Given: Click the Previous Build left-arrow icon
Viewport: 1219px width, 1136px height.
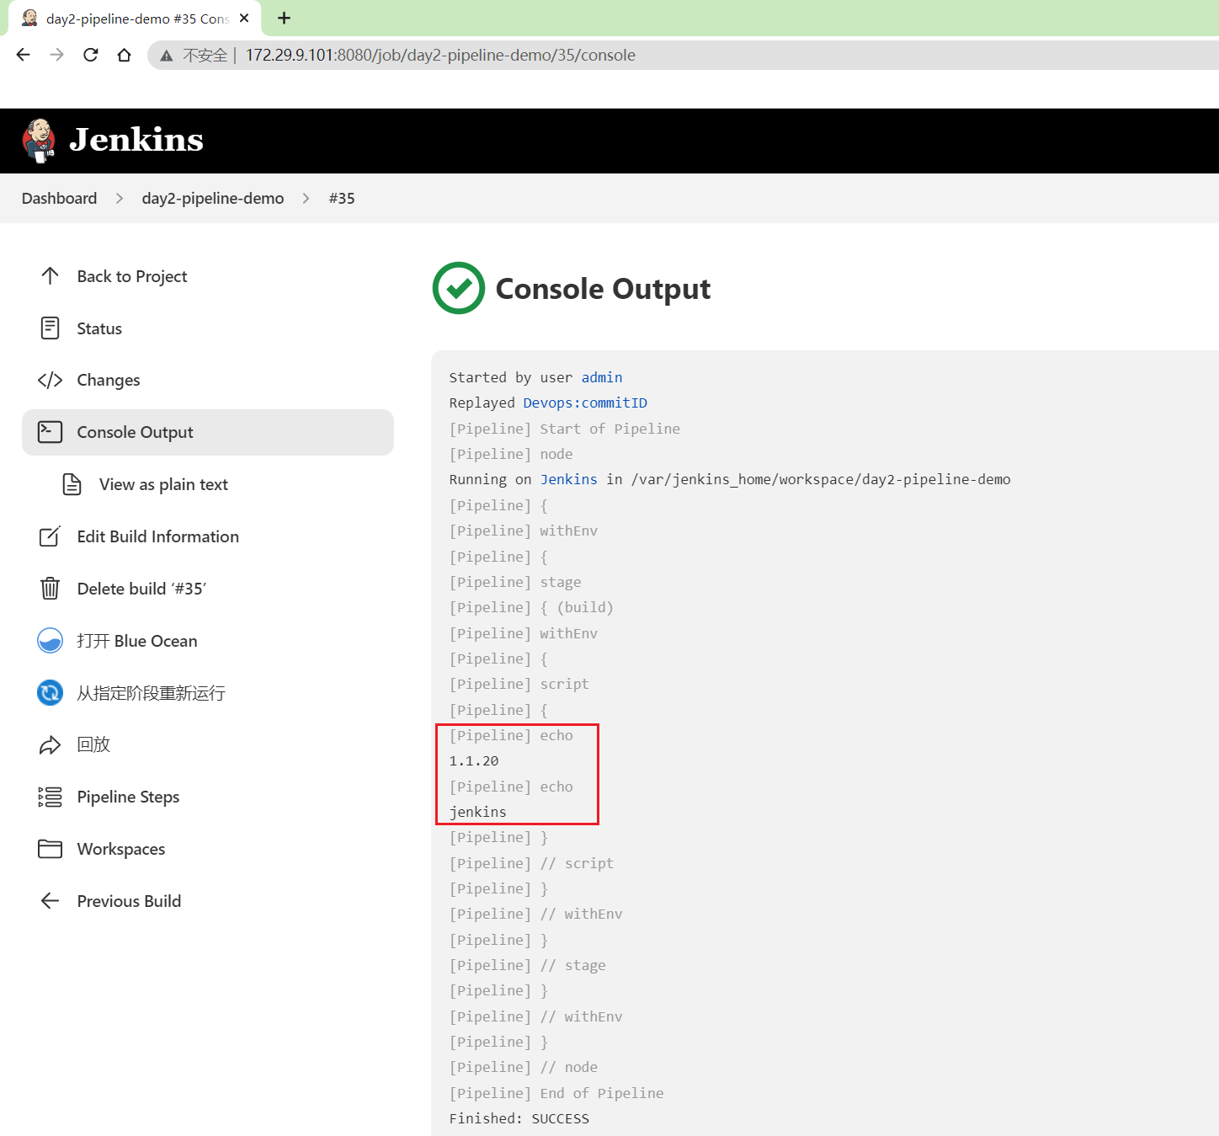Looking at the screenshot, I should 50,901.
